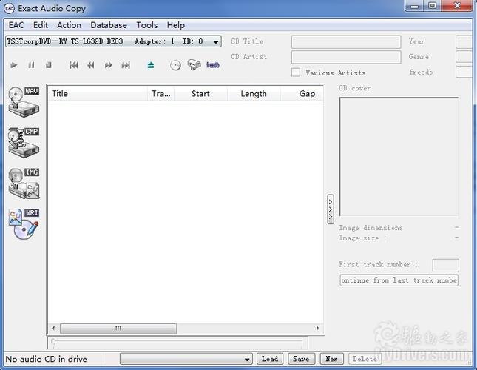Open the WRI write CD icon
This screenshot has height=370, width=477.
pyautogui.click(x=24, y=224)
